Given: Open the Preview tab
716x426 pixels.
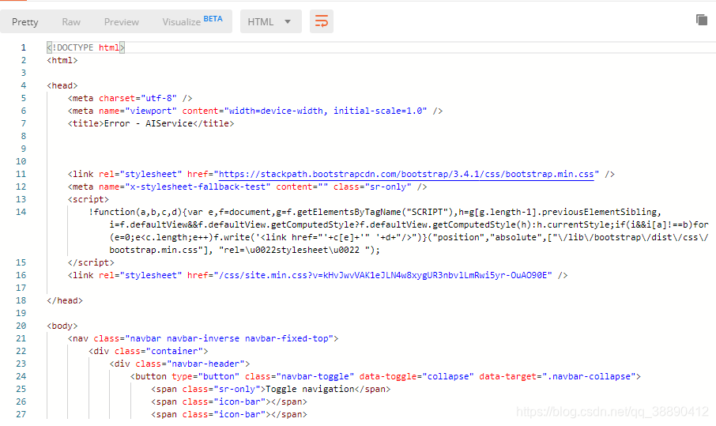Looking at the screenshot, I should (x=122, y=22).
